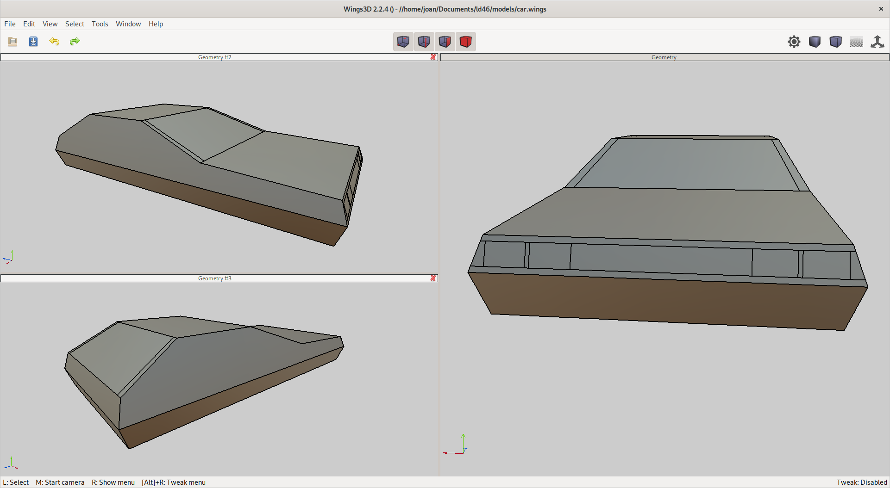890x488 pixels.
Task: Close the Geometry #2 viewport
Action: 433,57
